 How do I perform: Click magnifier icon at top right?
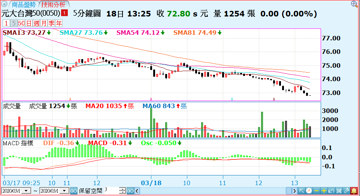[x=354, y=4]
